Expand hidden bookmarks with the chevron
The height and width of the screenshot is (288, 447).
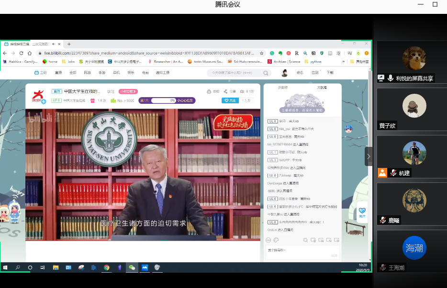click(343, 62)
